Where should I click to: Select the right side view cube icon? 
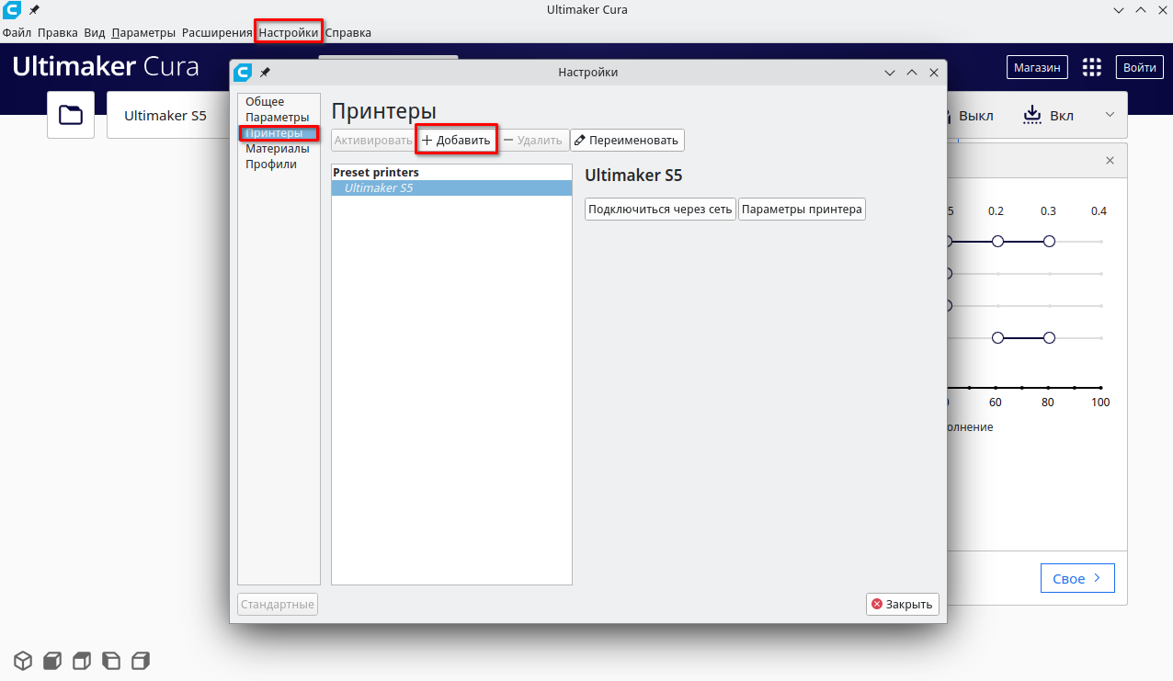(x=141, y=660)
